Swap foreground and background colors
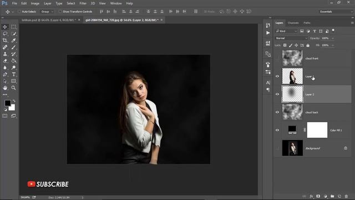The image size is (355, 200). click(x=14, y=101)
